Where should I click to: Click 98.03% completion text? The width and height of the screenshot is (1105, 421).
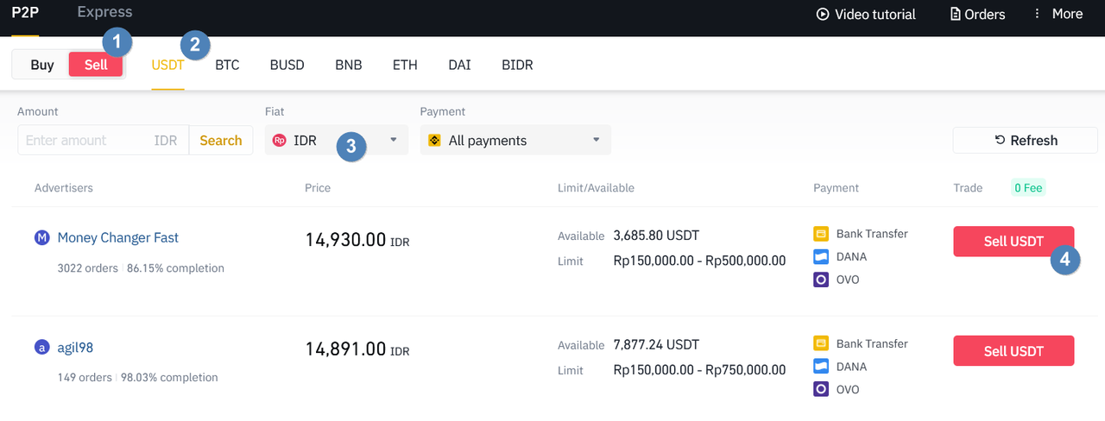[169, 378]
